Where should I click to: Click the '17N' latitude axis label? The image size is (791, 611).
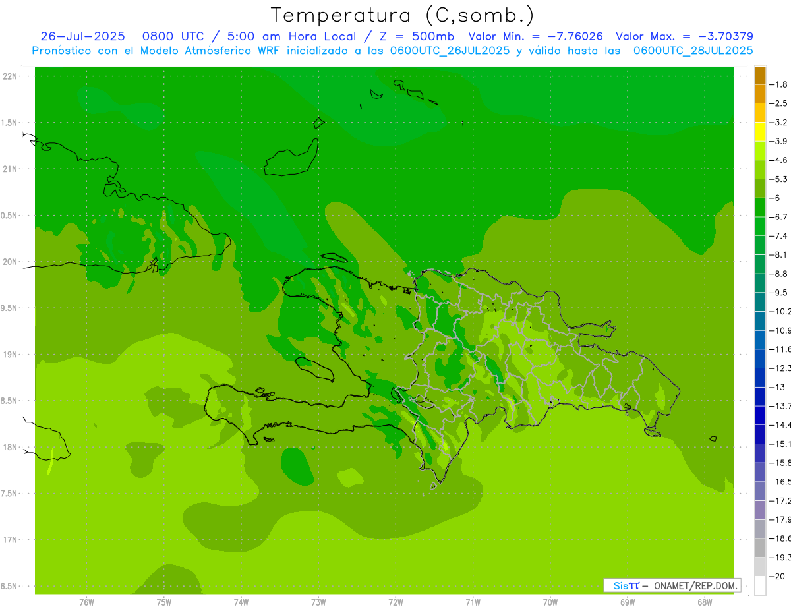(x=9, y=540)
